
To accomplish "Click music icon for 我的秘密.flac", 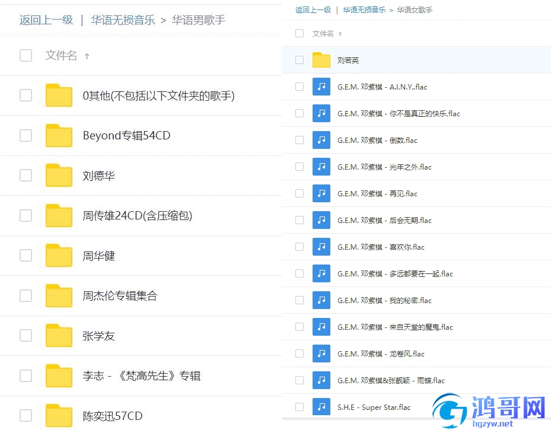I will click(x=321, y=300).
